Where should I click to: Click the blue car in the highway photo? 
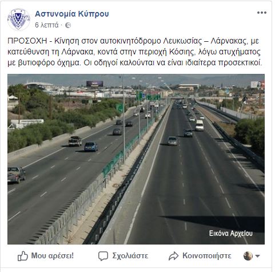pos(91,147)
